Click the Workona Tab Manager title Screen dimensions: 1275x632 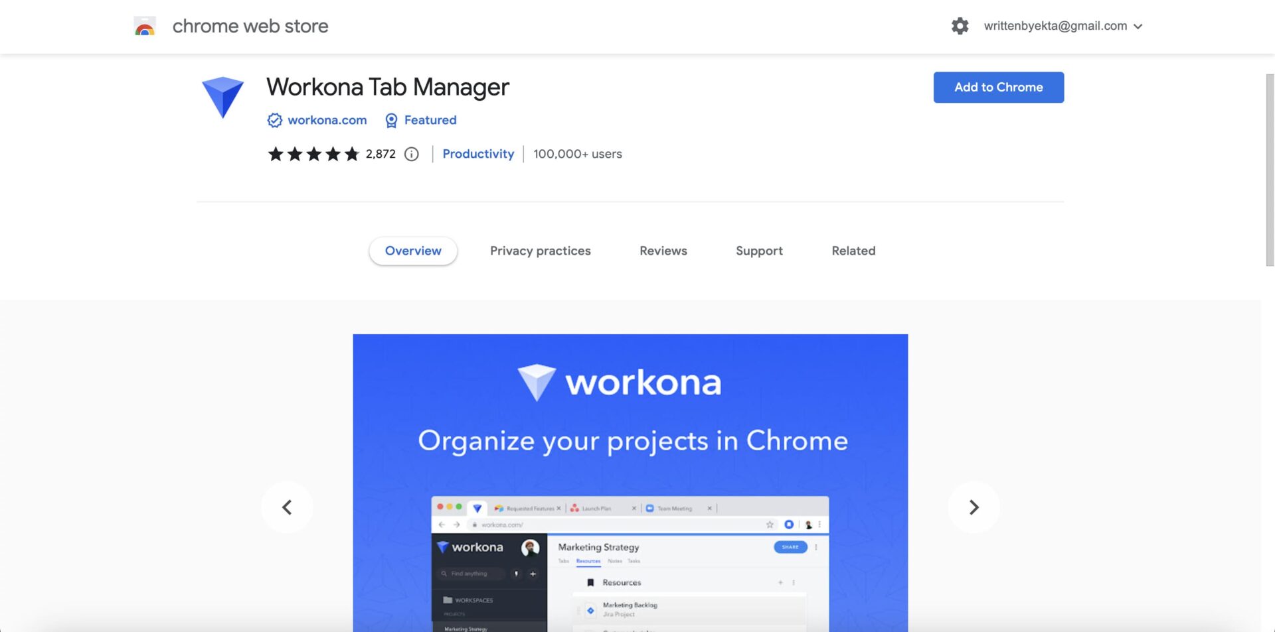pos(388,87)
